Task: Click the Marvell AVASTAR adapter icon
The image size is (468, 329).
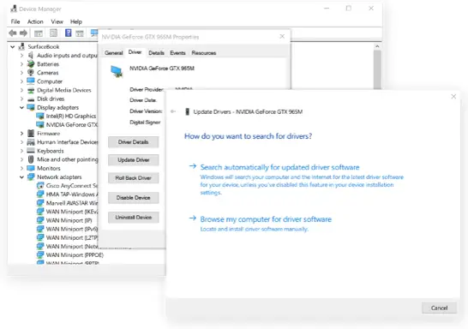Action: tap(40, 203)
